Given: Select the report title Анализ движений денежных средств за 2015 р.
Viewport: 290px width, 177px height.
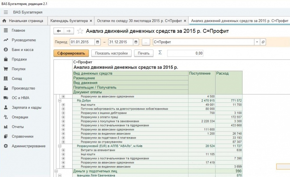Looking at the screenshot, I should pyautogui.click(x=126, y=67).
